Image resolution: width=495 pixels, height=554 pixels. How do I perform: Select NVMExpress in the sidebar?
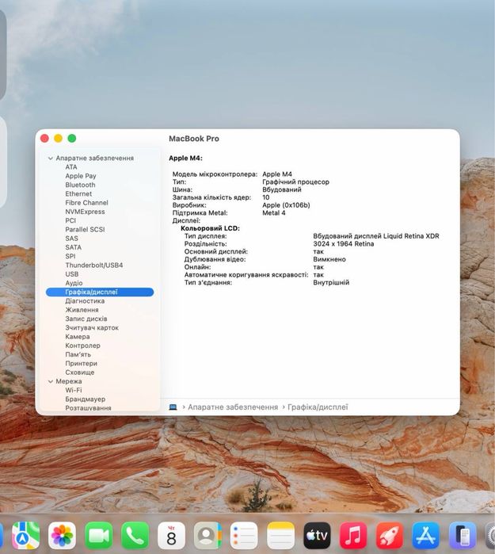click(85, 212)
